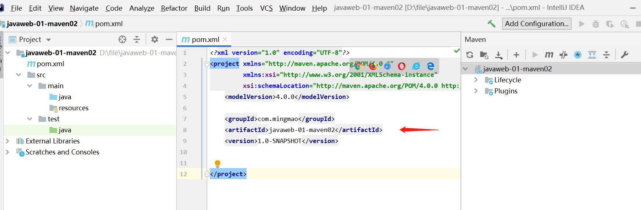This screenshot has height=210, width=641.
Task: Collapse the src folder
Action: 19,75
